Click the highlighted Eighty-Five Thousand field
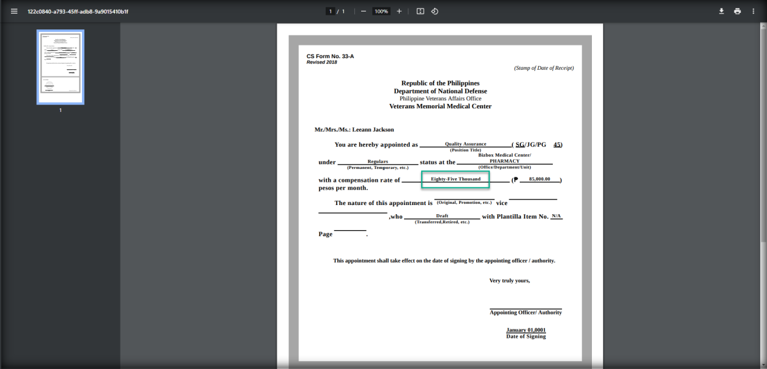Image resolution: width=767 pixels, height=369 pixels. pyautogui.click(x=455, y=179)
